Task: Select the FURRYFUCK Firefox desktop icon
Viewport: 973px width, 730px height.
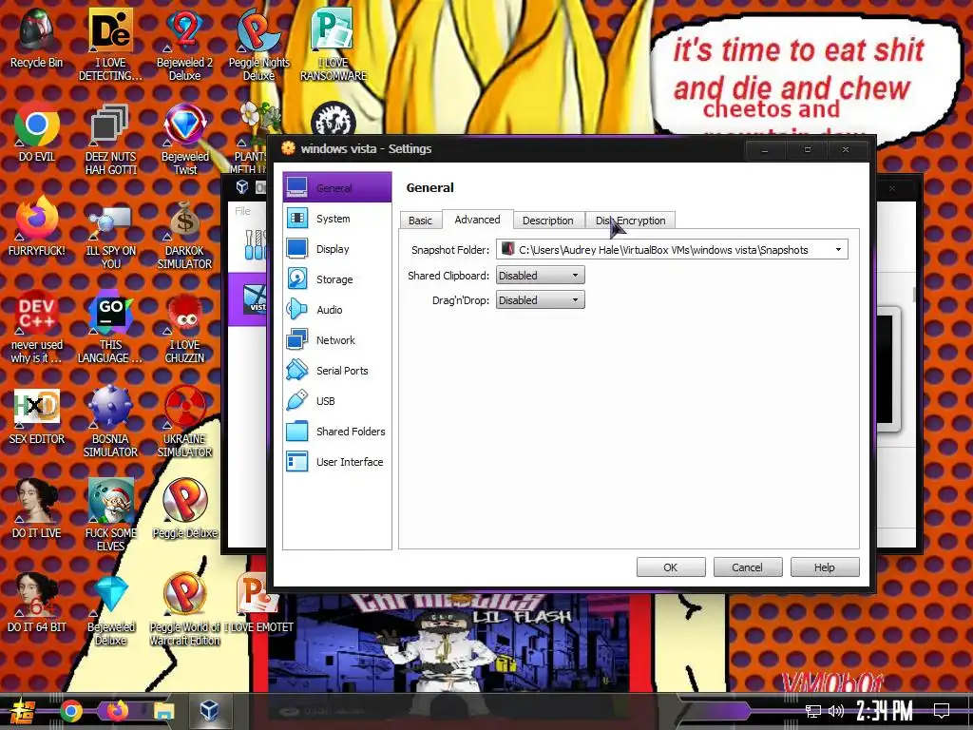Action: (x=37, y=227)
